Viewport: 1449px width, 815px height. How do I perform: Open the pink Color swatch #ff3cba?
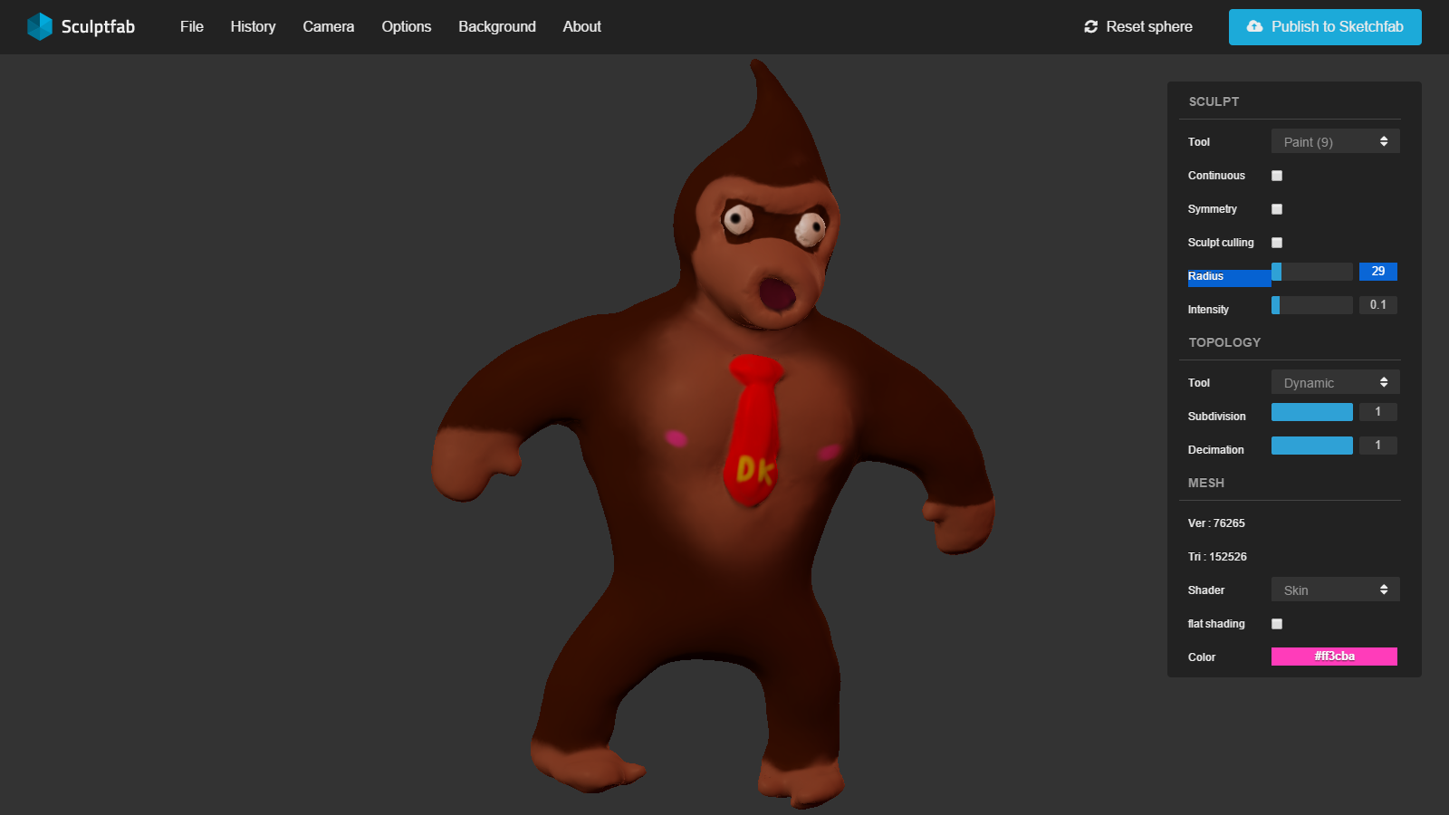point(1334,657)
